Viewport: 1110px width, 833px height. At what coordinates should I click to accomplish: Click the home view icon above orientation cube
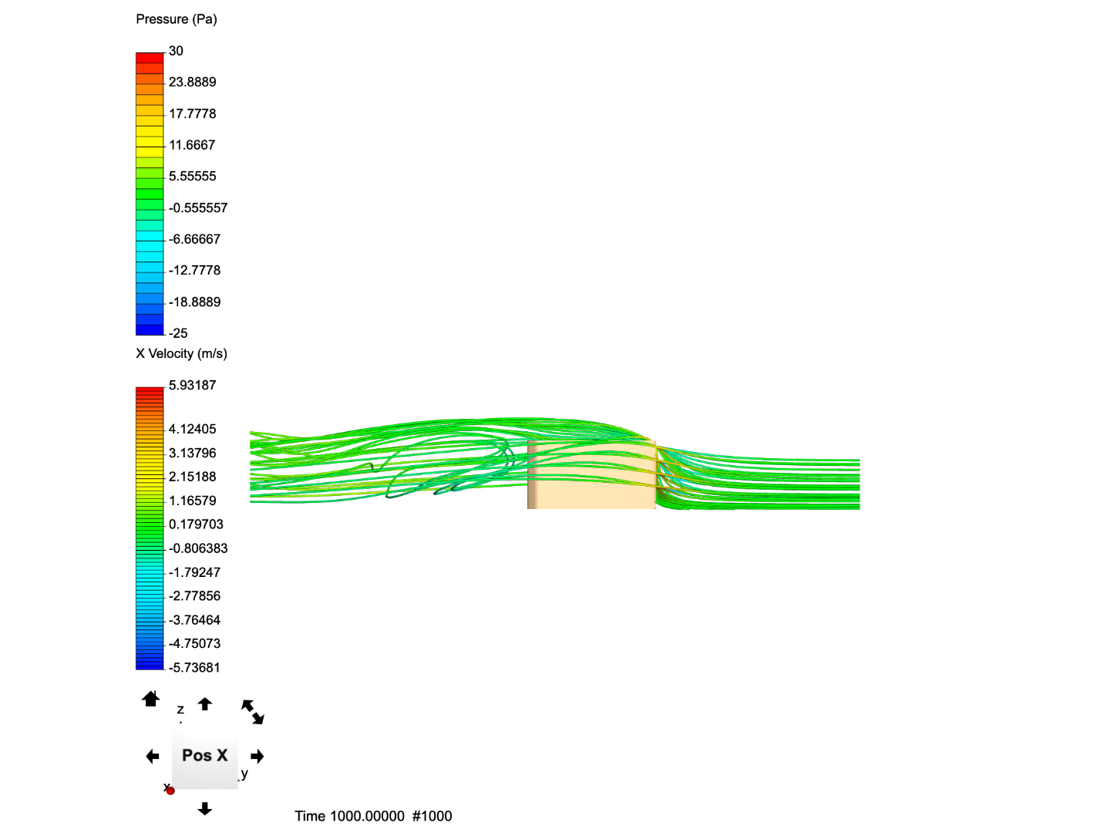point(150,698)
